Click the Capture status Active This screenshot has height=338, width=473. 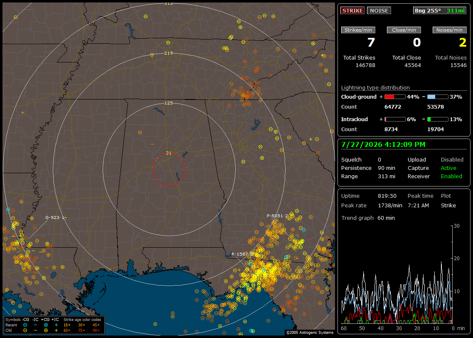[448, 168]
